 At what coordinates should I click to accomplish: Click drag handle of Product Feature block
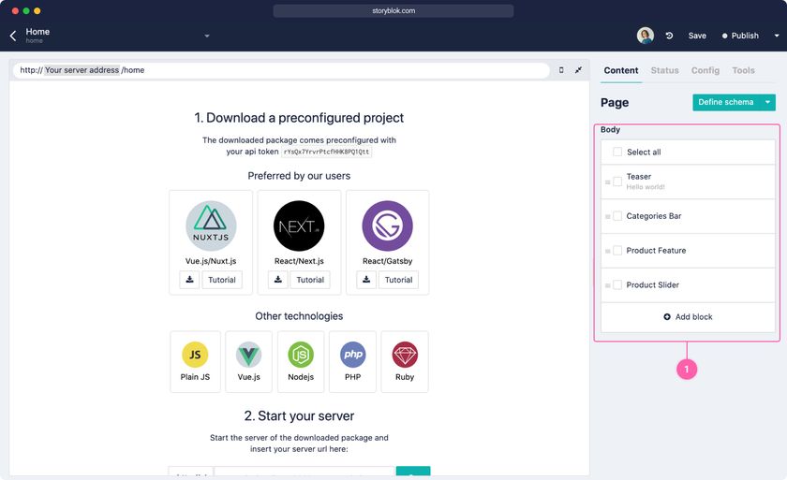[607, 251]
